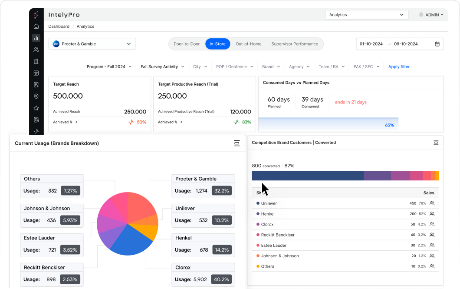Select the Clorox usage card
The image size is (460, 289).
[x=203, y=275]
